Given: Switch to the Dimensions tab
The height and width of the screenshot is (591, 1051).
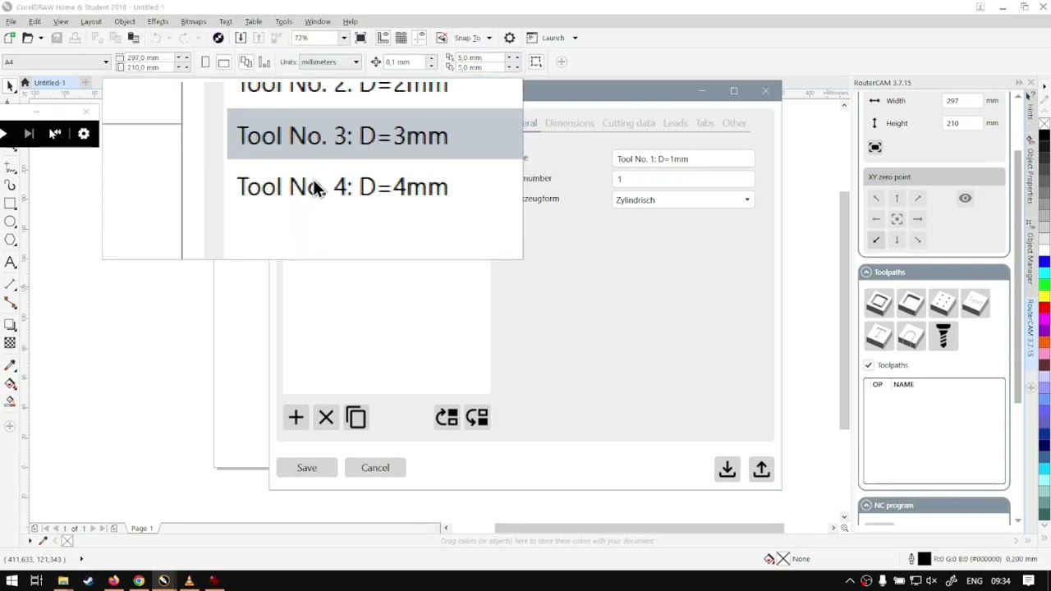Looking at the screenshot, I should coord(569,123).
